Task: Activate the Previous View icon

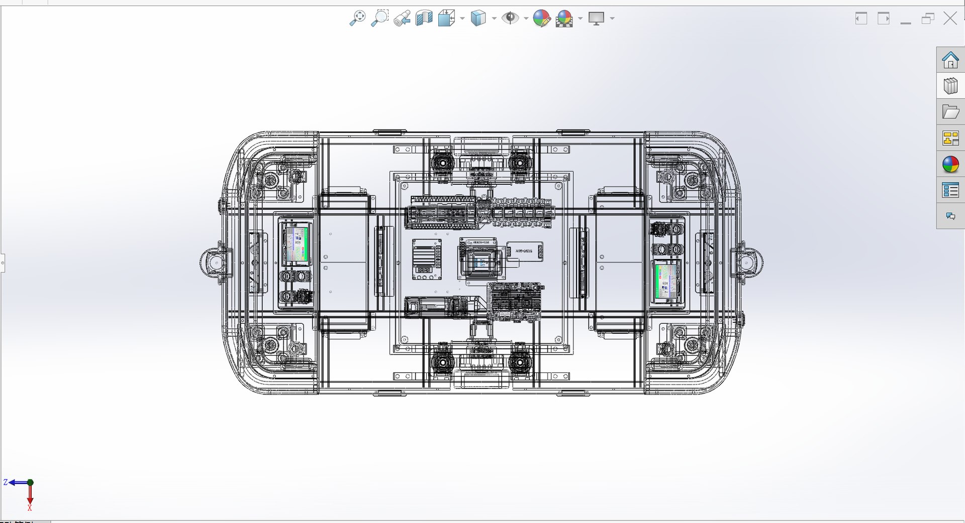Action: 402,19
